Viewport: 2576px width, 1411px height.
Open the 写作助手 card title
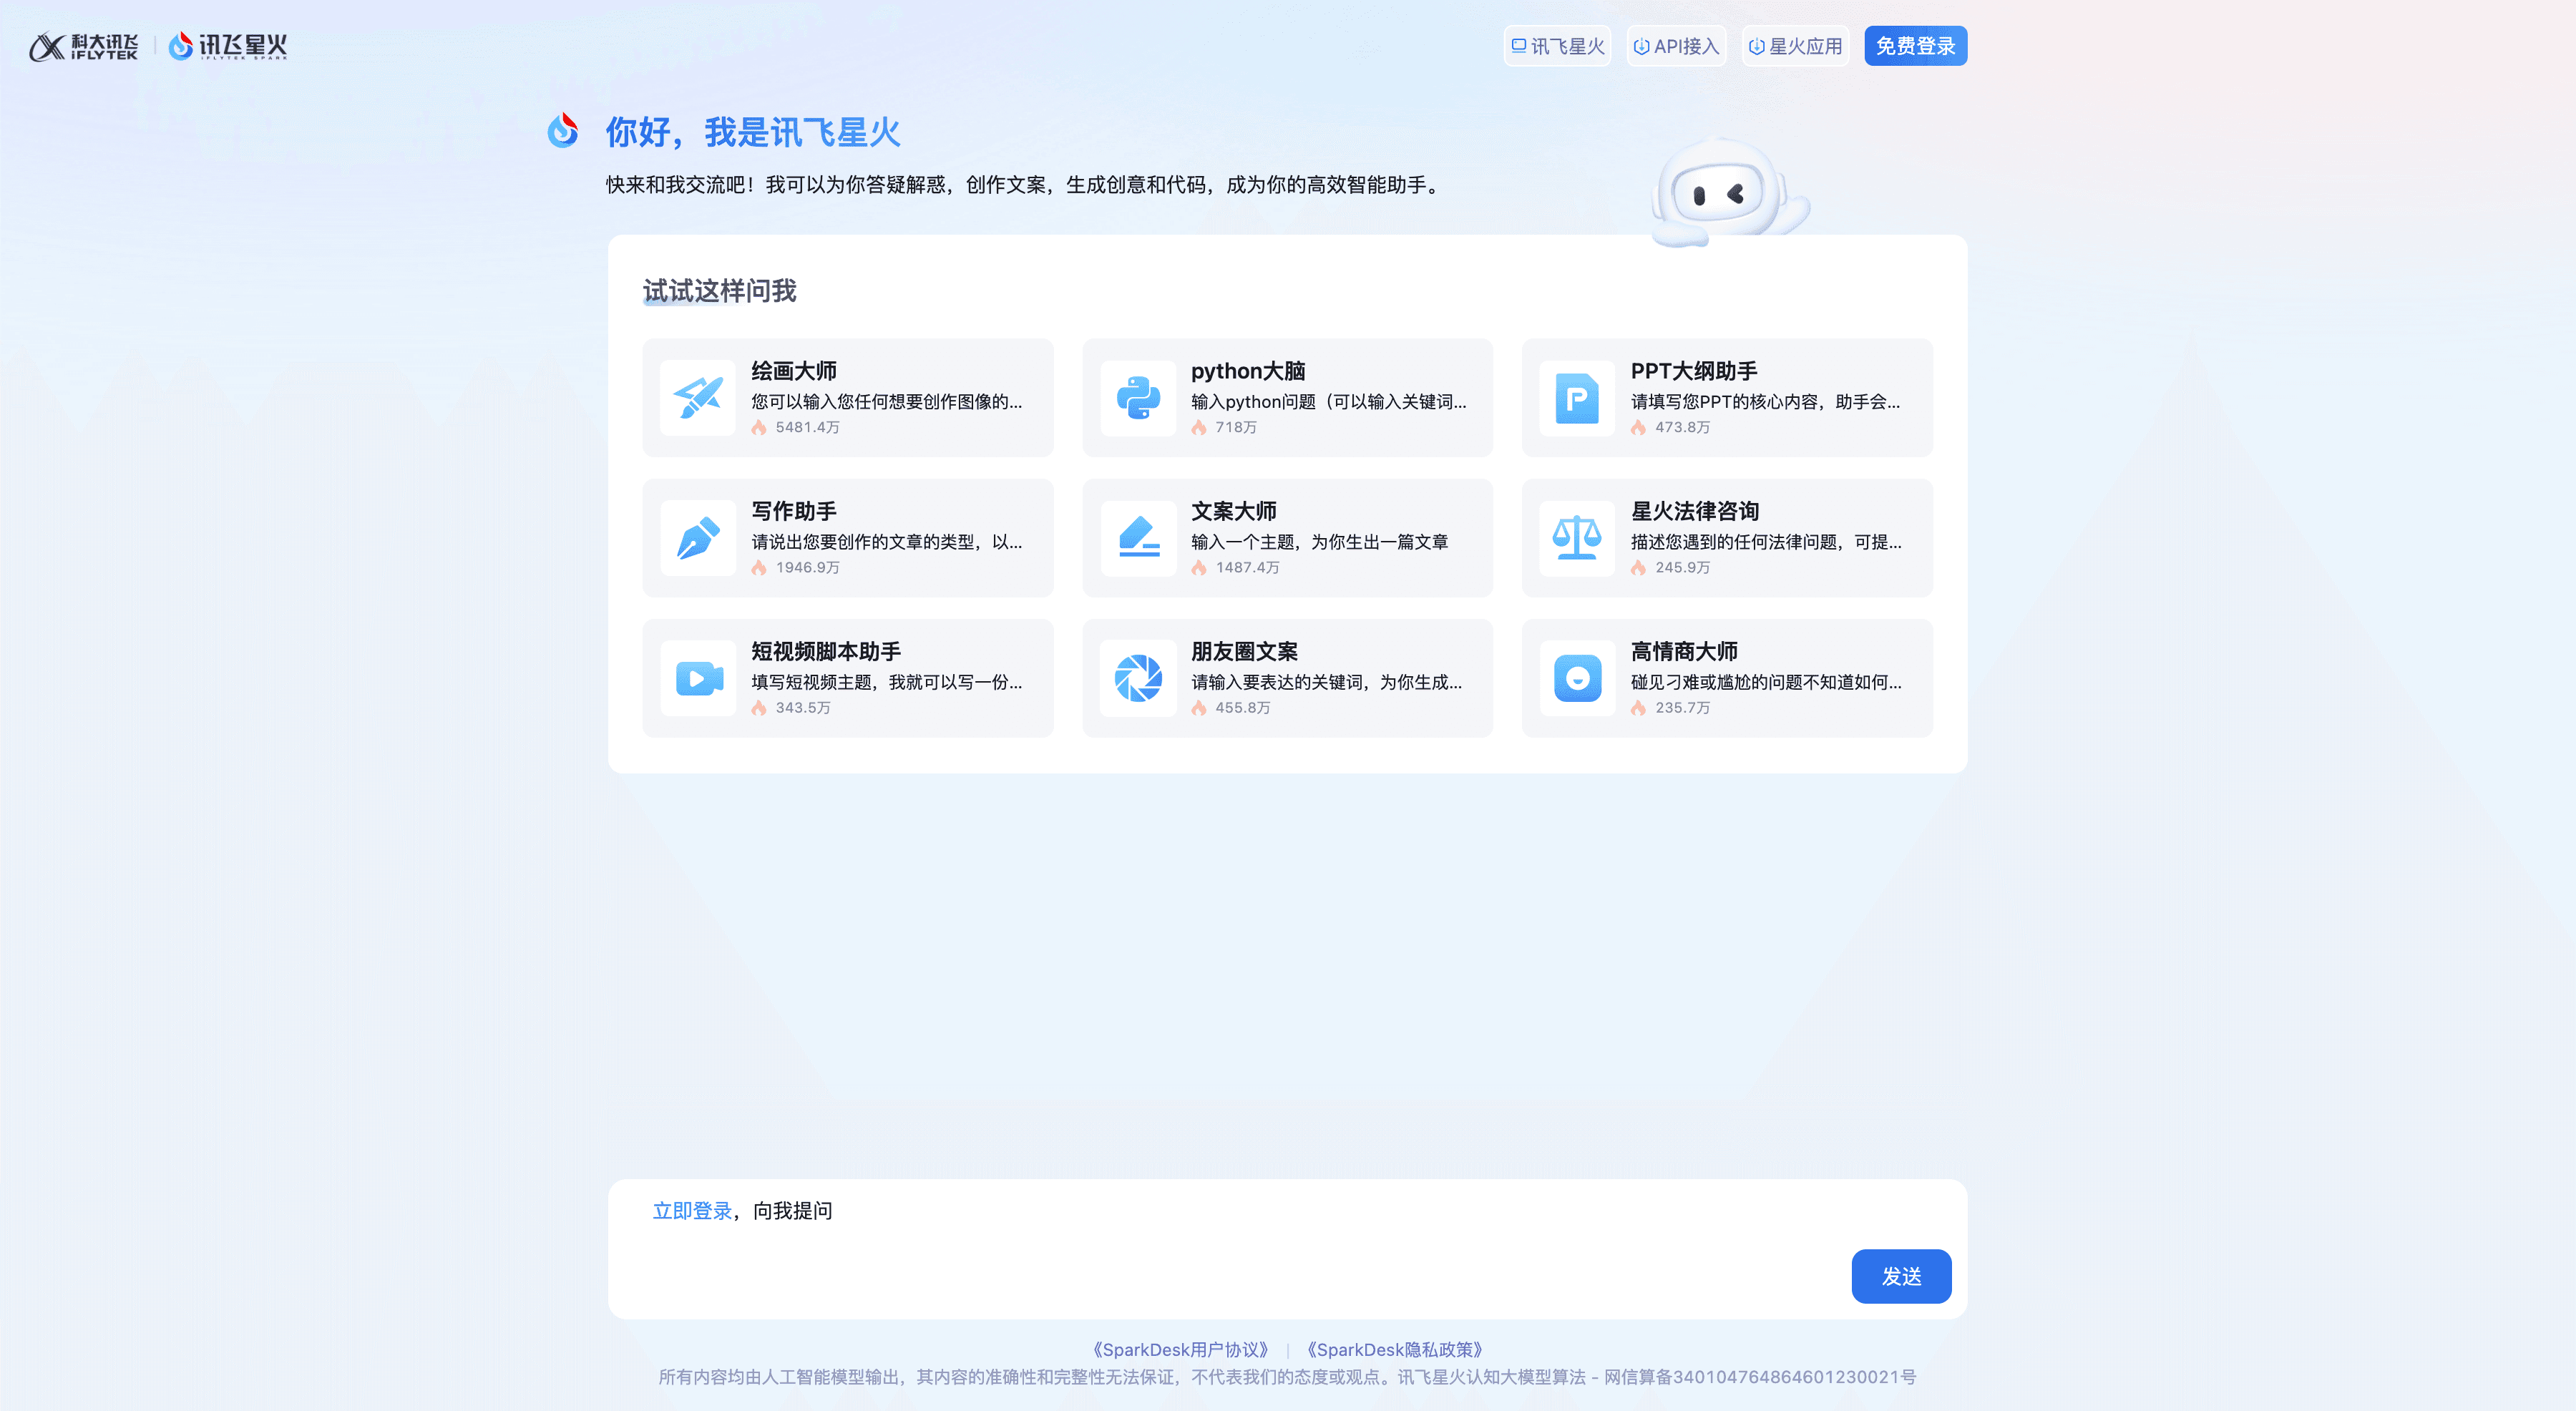coord(794,511)
